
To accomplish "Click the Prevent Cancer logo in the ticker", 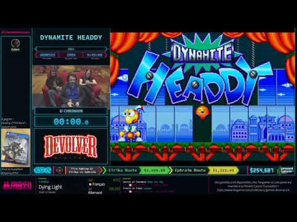I will pyautogui.click(x=285, y=170).
